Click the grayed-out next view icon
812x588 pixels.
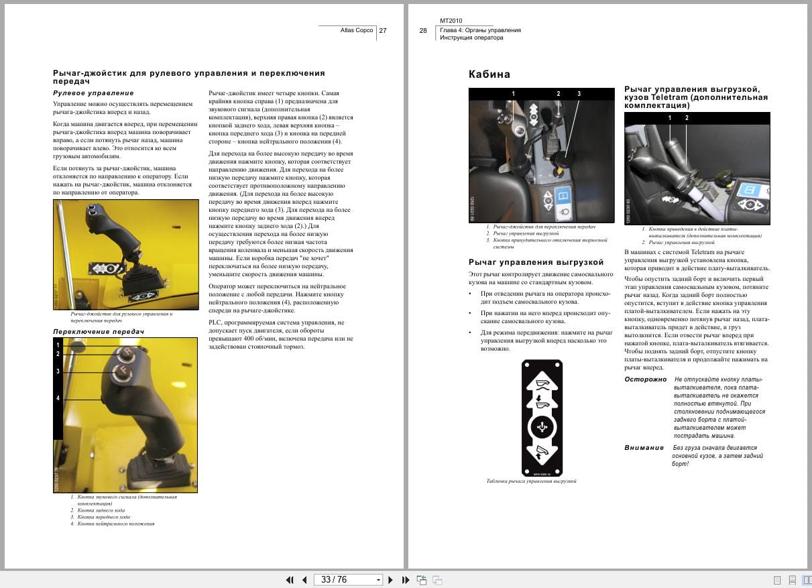[437, 580]
